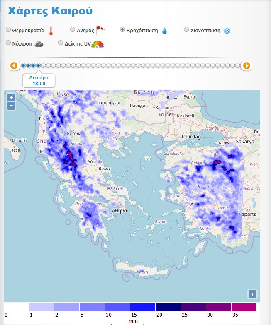
Task: Select the Νέφωση radio button
Action: click(x=9, y=43)
